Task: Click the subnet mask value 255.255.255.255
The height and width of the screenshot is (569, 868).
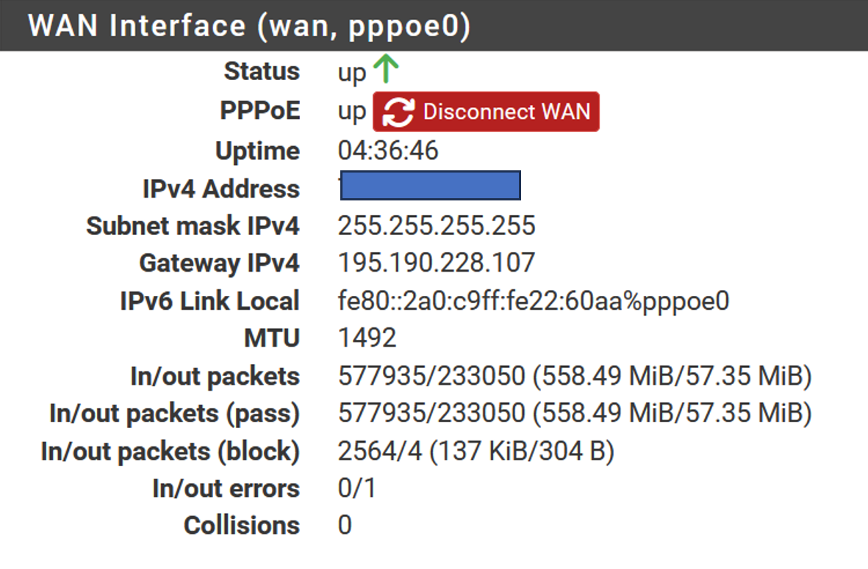Action: pos(437,225)
